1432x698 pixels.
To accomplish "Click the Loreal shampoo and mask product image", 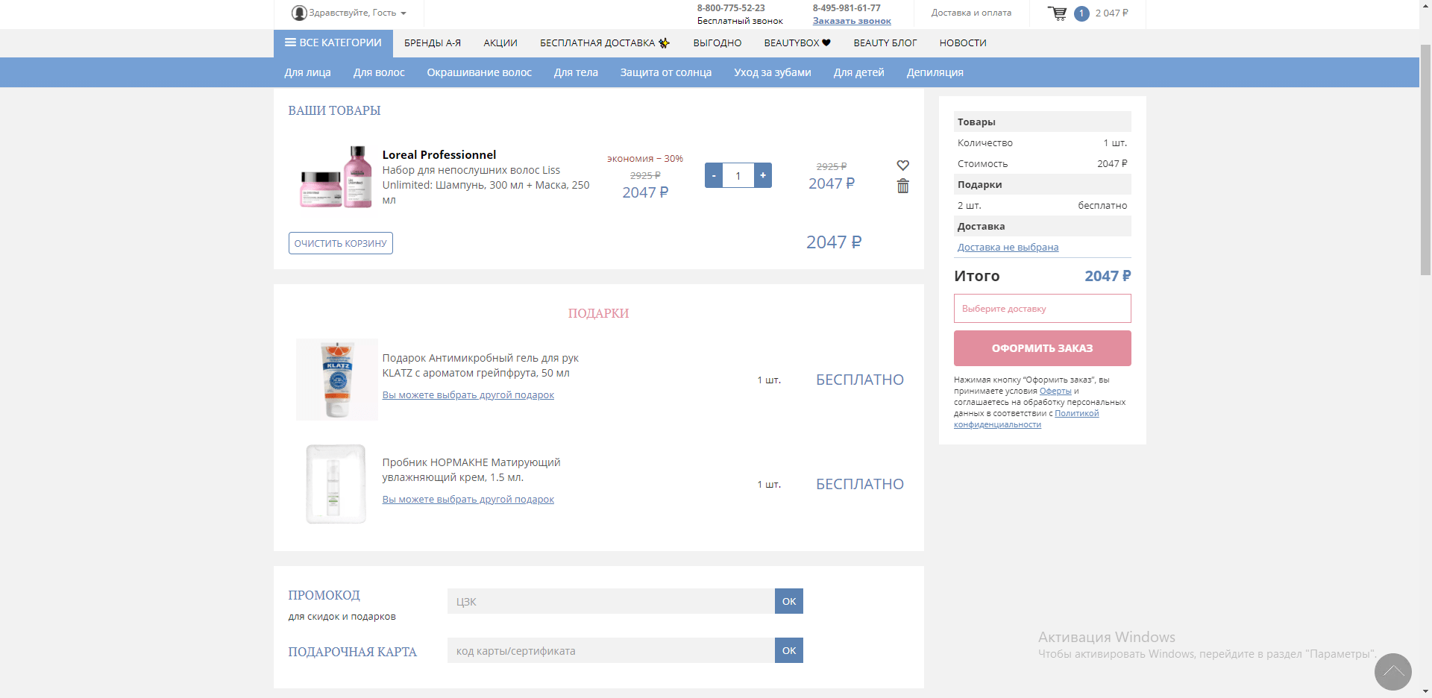I will [336, 177].
